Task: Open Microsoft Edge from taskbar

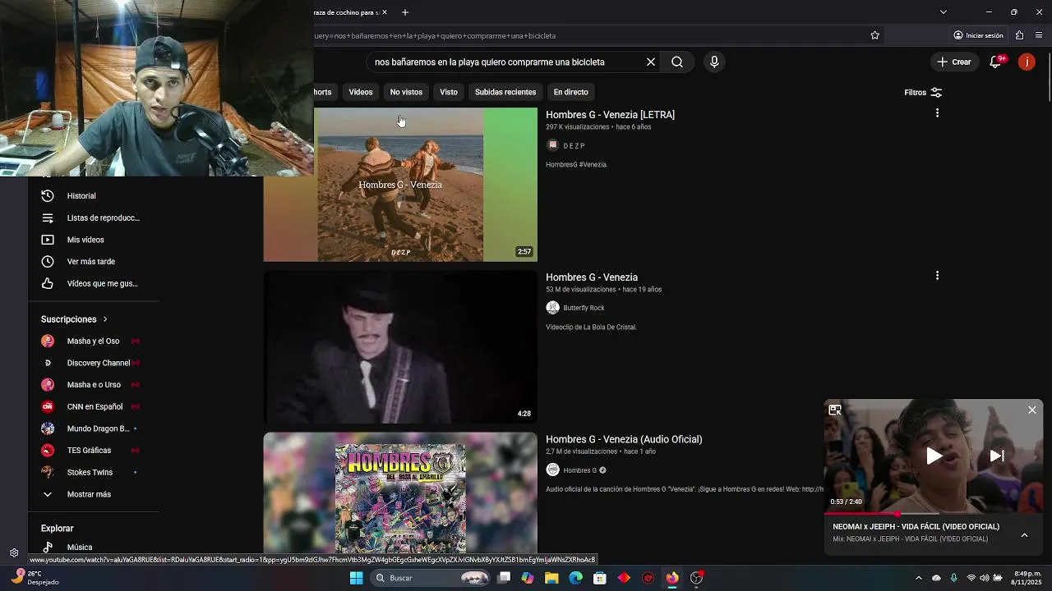Action: 575,578
